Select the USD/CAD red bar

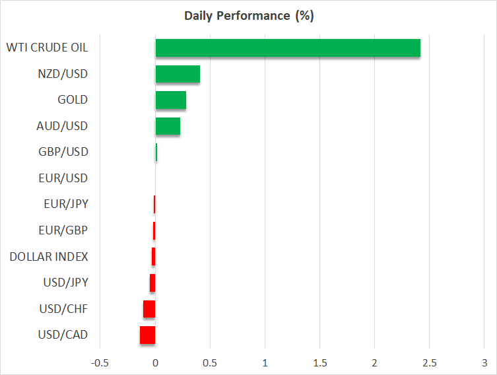point(147,335)
